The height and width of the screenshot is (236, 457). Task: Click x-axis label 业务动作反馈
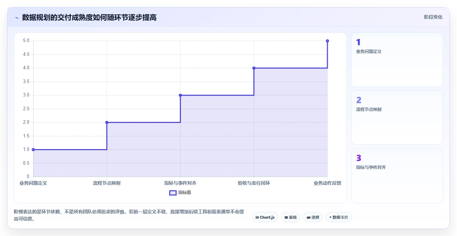click(x=327, y=183)
